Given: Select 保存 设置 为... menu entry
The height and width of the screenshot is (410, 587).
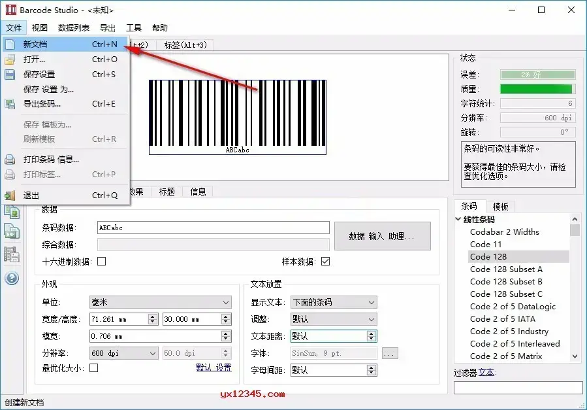Looking at the screenshot, I should [66, 89].
